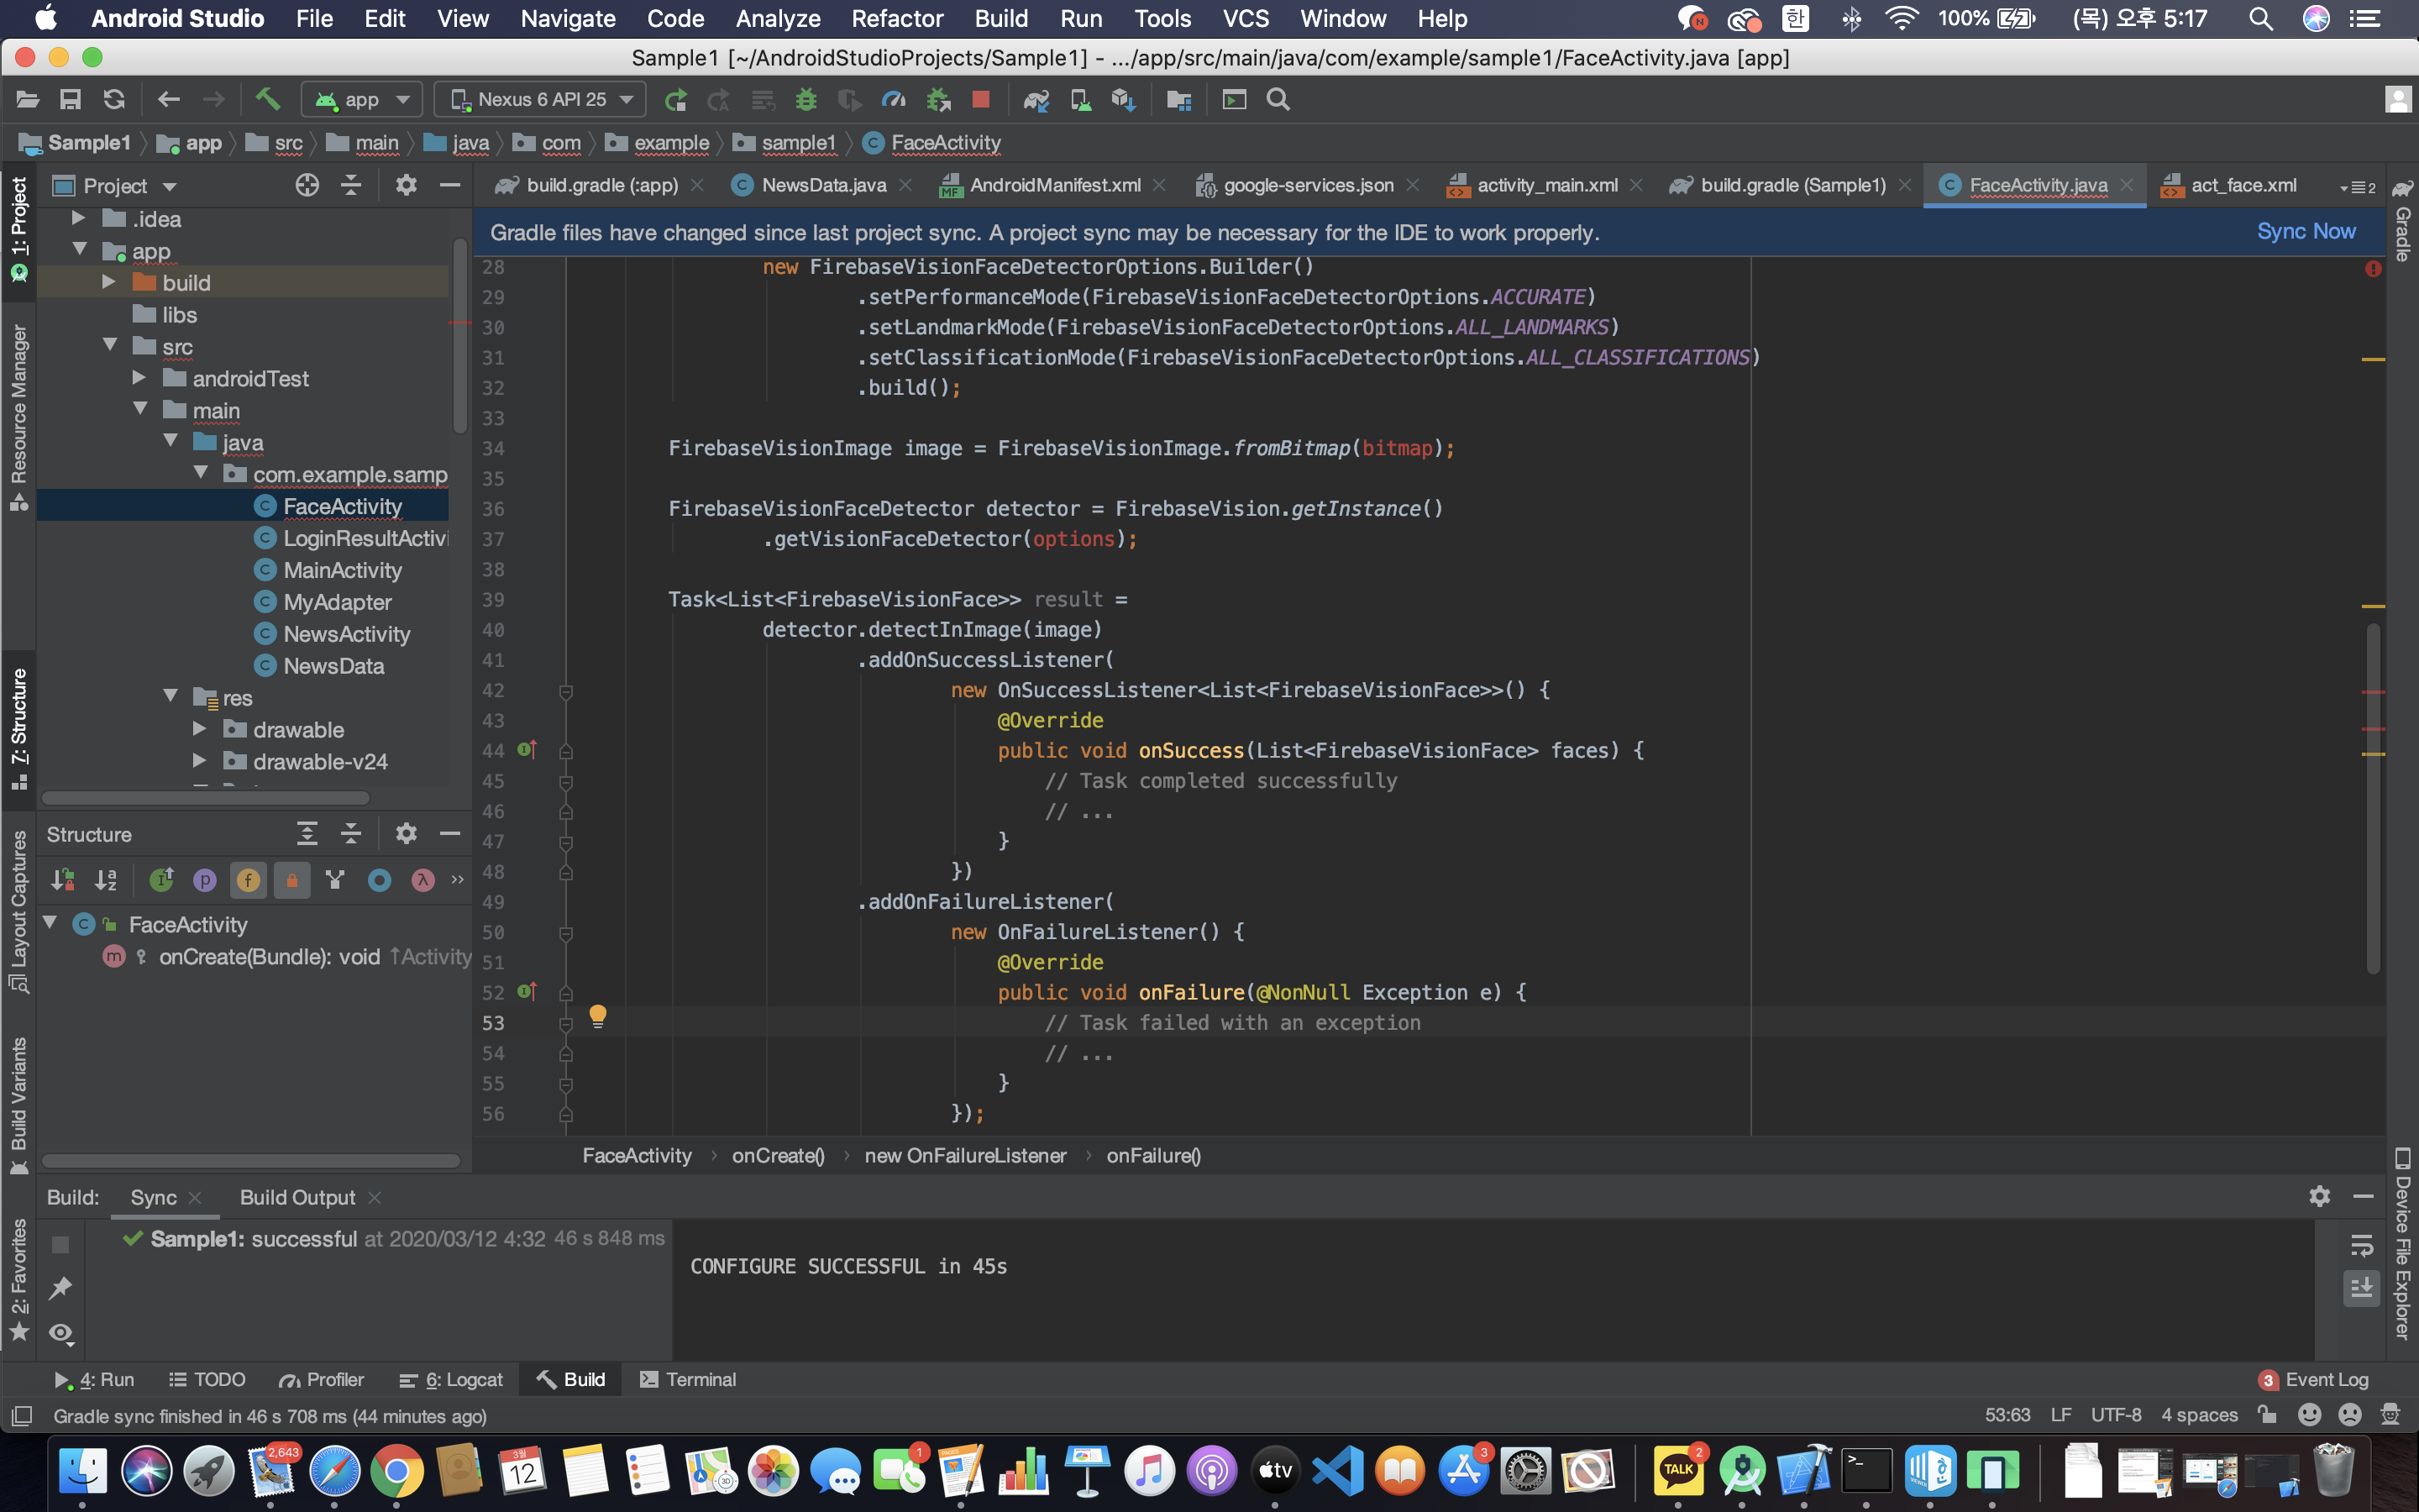2419x1512 pixels.
Task: Open the Nexus 6 API 25 device dropdown
Action: pos(542,99)
